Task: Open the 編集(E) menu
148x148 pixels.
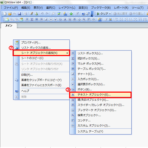Action: (x=26, y=8)
